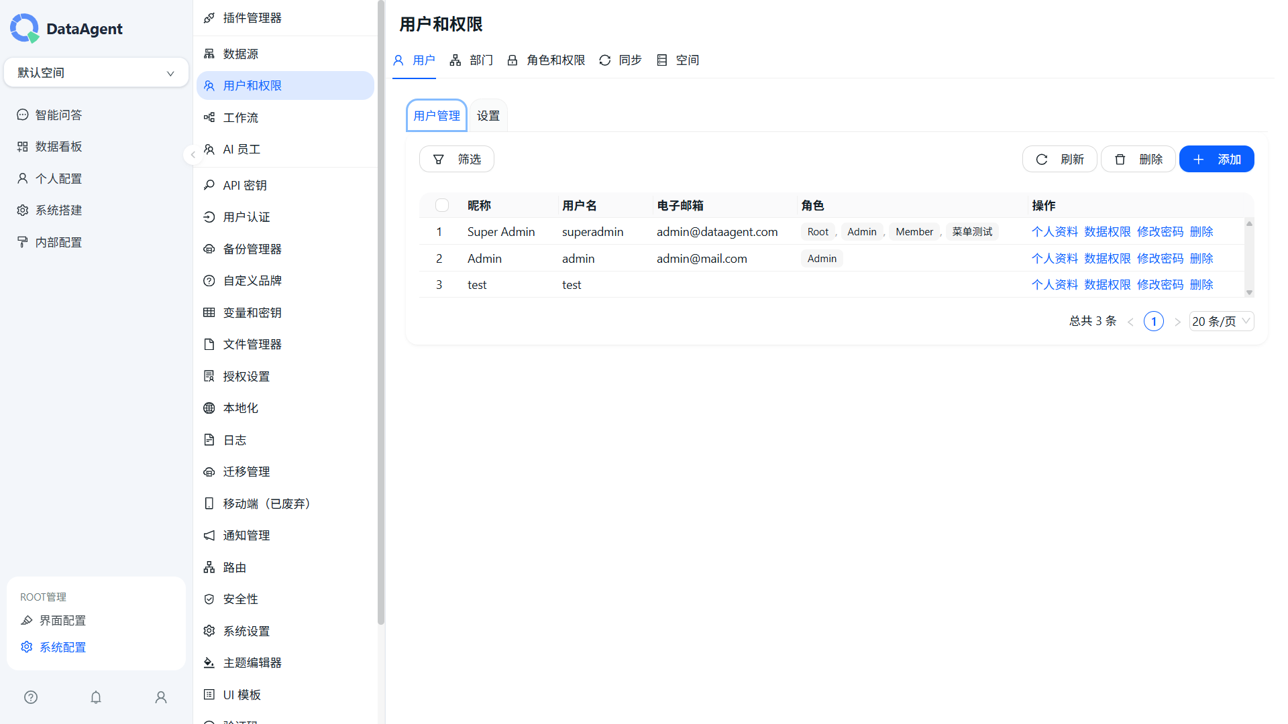Screen dimensions: 1288x724
Task: Click the security shield icon
Action: click(209, 599)
